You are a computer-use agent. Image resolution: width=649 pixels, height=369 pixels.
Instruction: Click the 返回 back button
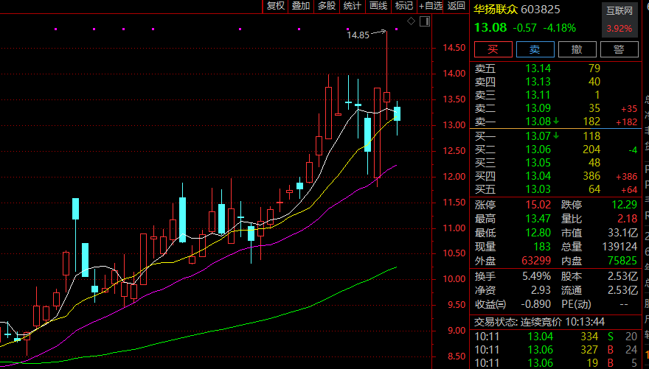(456, 6)
